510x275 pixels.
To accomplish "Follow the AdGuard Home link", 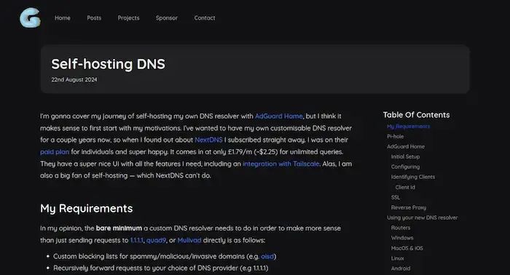I will click(x=279, y=116).
